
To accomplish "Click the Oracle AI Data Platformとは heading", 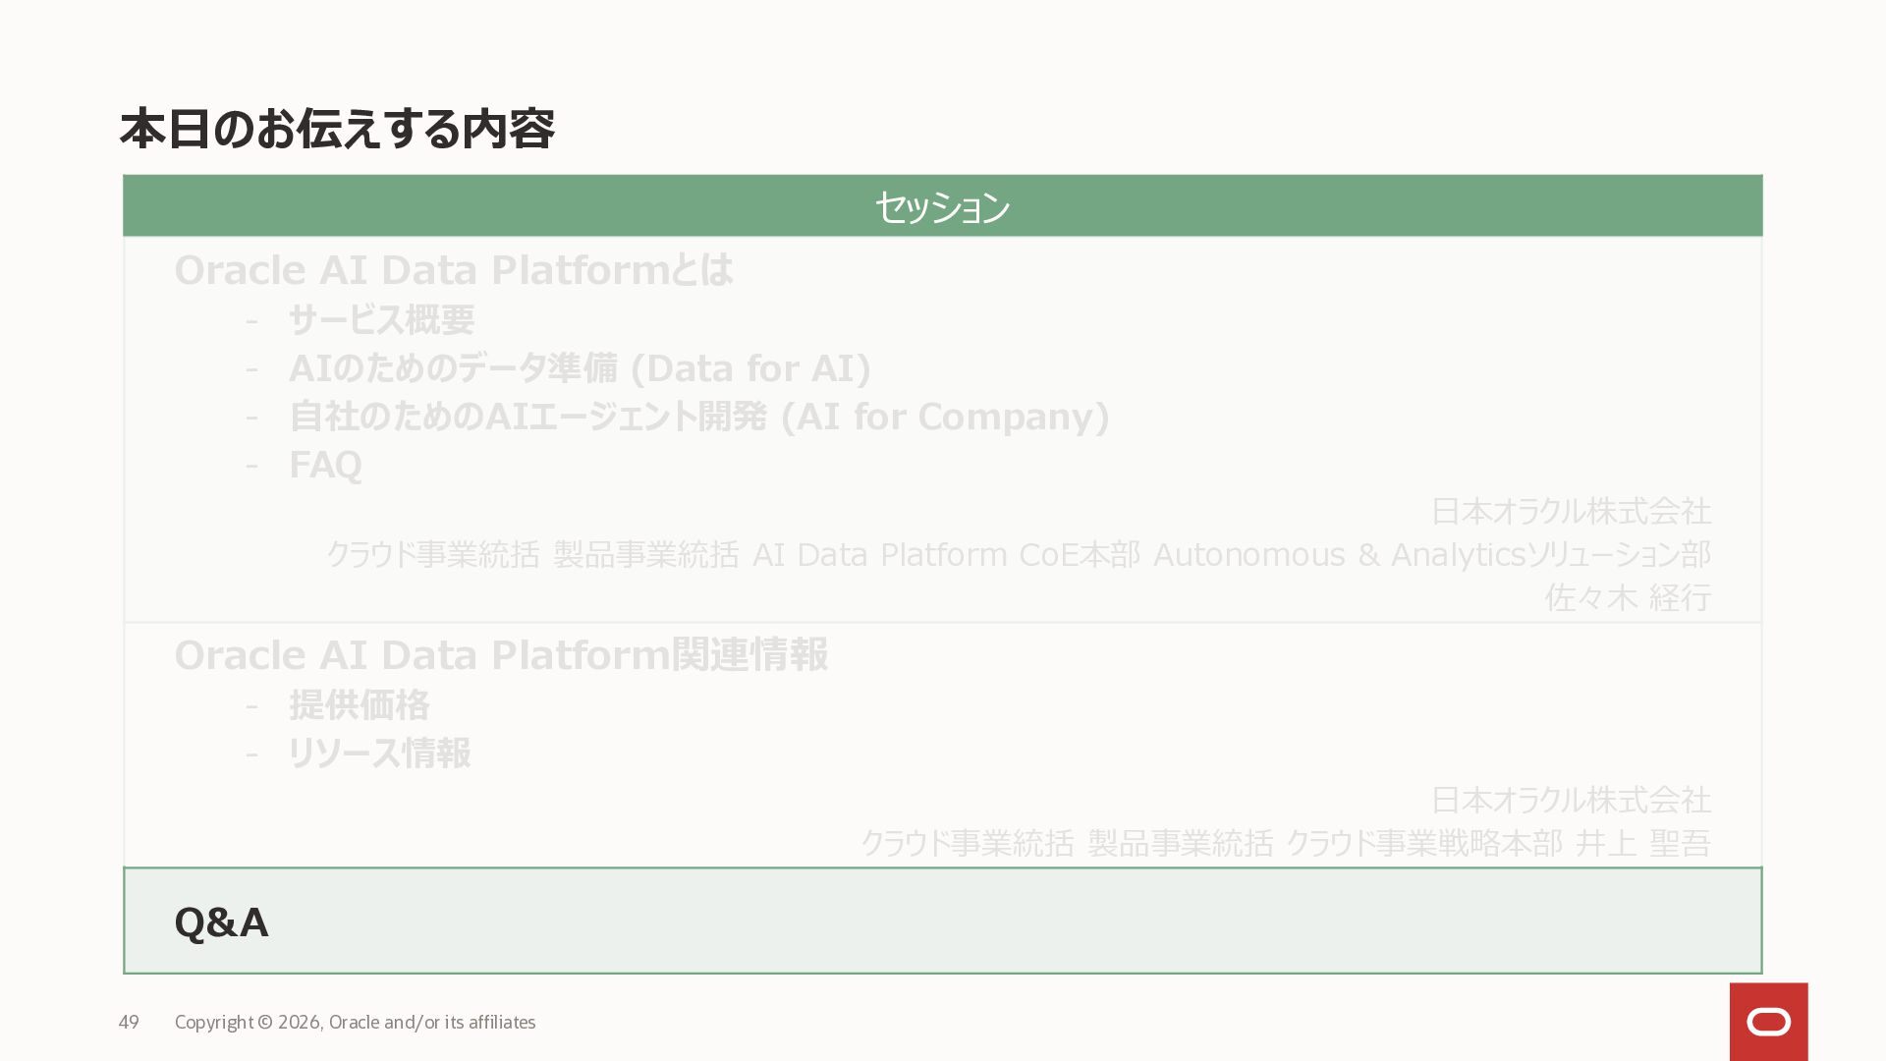I will pyautogui.click(x=453, y=270).
